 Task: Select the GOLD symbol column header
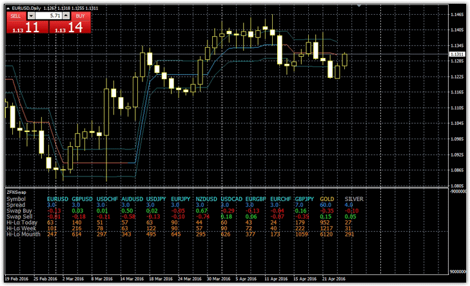[327, 199]
